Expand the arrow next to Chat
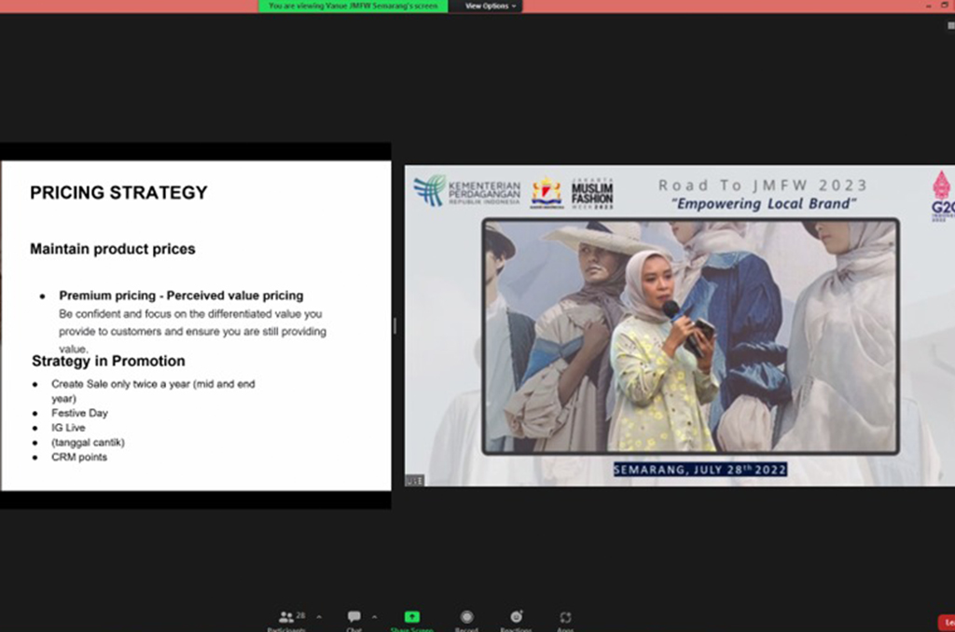Image resolution: width=955 pixels, height=632 pixels. pos(375,617)
